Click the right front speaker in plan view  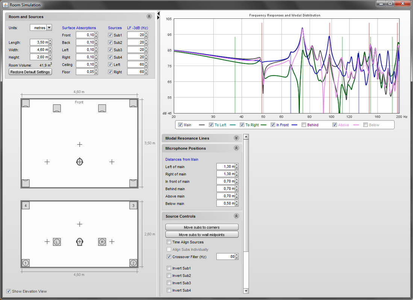coord(102,108)
